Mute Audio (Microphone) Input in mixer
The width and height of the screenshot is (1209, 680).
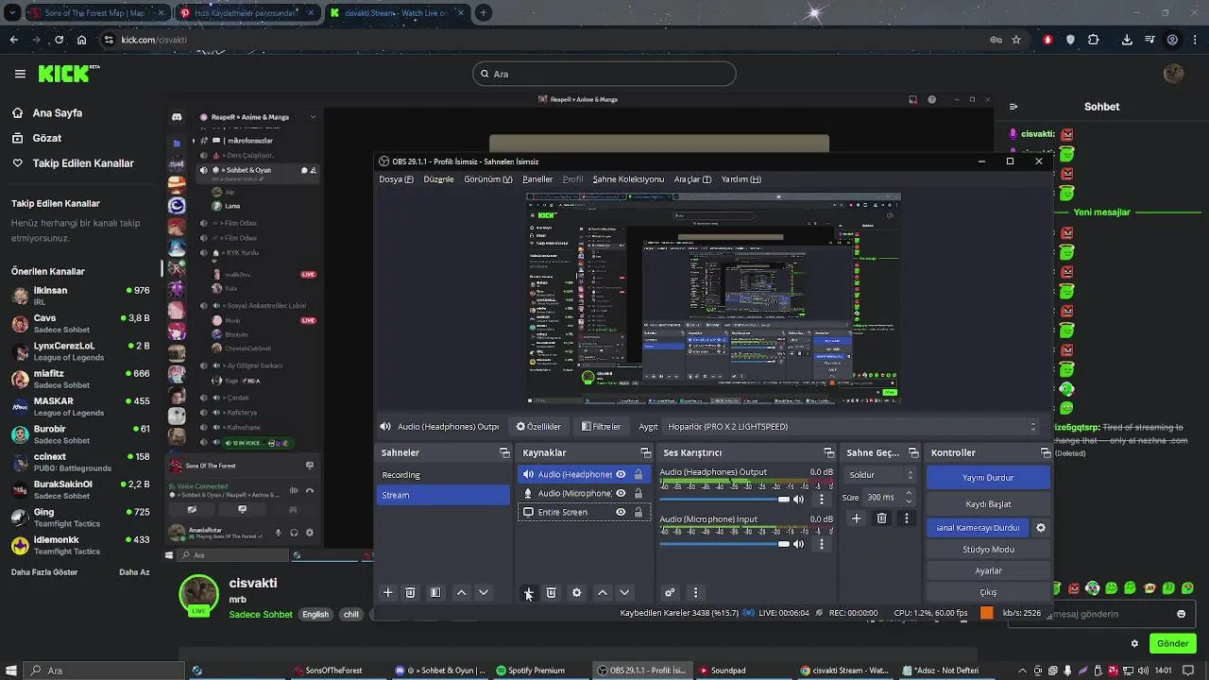[x=799, y=544]
